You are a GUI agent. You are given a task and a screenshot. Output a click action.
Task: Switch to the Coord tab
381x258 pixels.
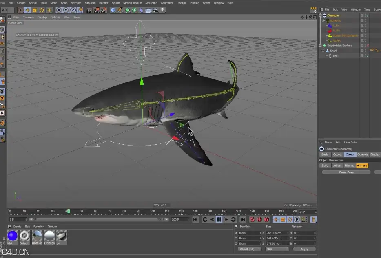(x=337, y=154)
